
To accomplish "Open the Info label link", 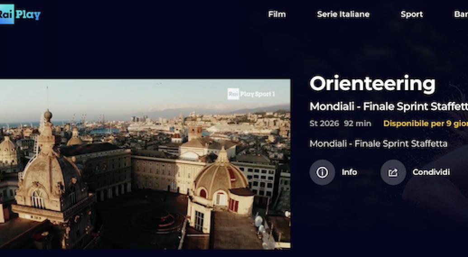I will pyautogui.click(x=349, y=172).
